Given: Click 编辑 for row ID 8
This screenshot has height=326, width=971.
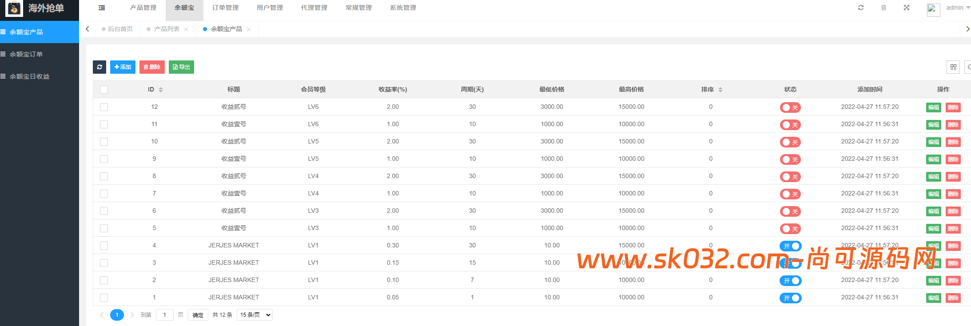Looking at the screenshot, I should pyautogui.click(x=934, y=177).
